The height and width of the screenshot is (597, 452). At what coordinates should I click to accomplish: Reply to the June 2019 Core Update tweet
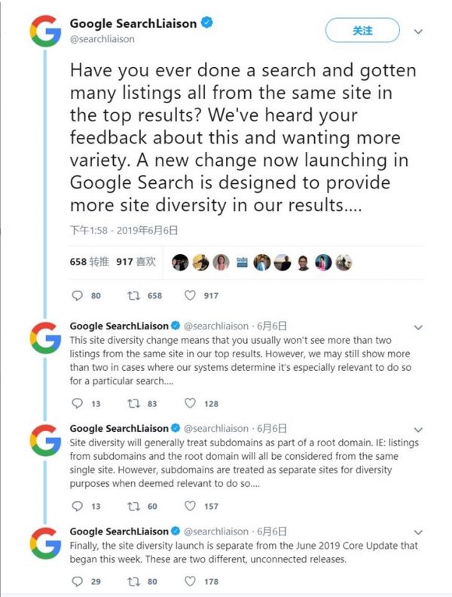pyautogui.click(x=77, y=581)
